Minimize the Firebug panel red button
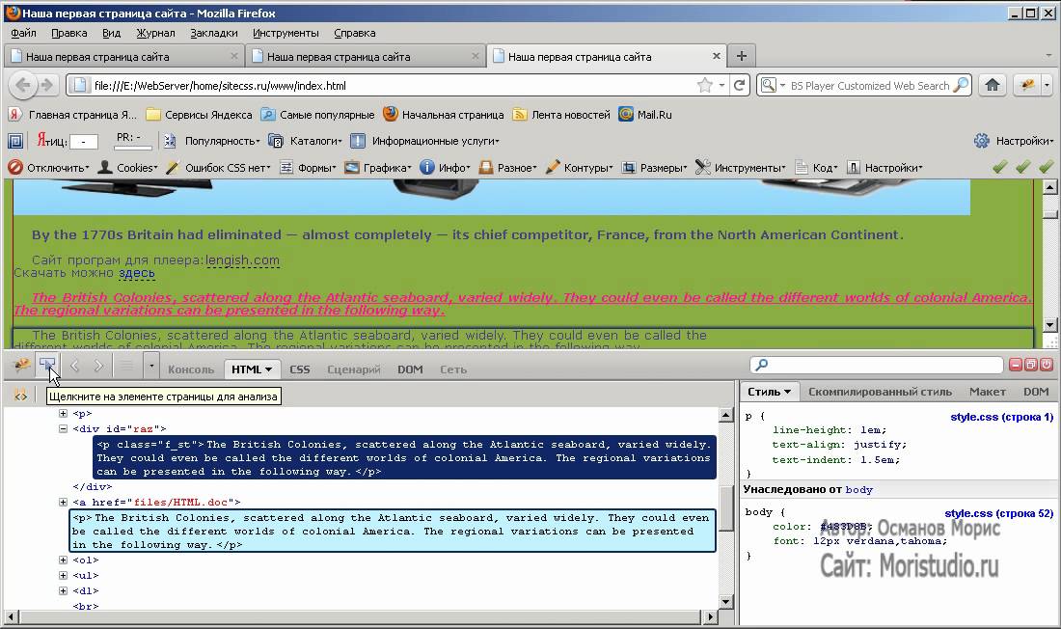The image size is (1061, 629). click(1016, 365)
